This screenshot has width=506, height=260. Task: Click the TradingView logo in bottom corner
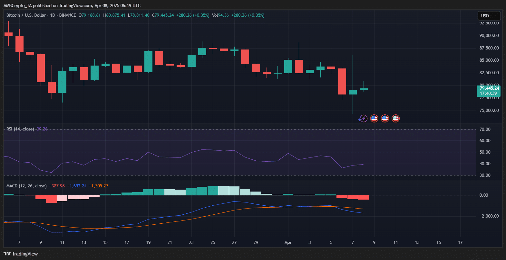point(21,254)
